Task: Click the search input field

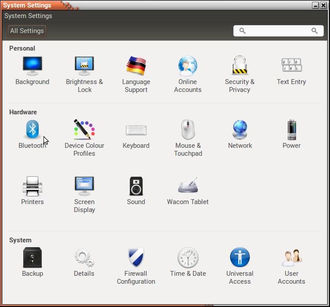Action: tap(278, 31)
